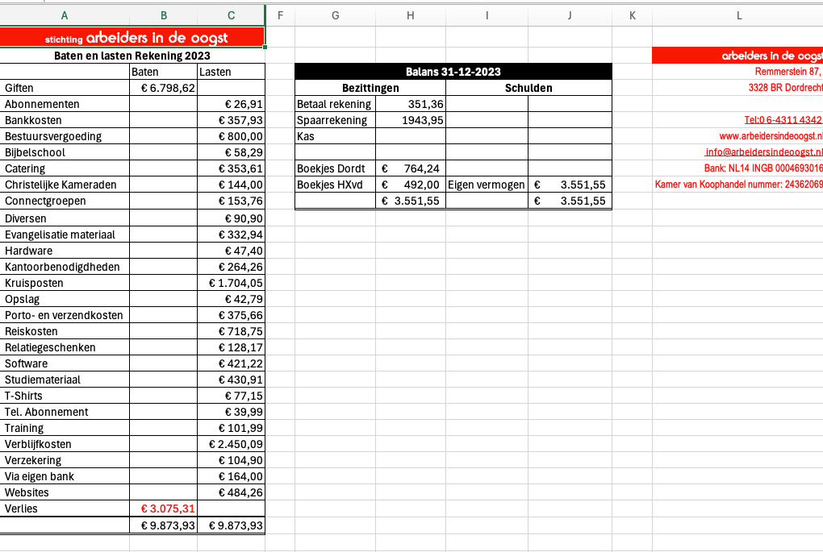Click the 'Training' row label
Viewport: 823px width, 552px height.
[x=24, y=428]
